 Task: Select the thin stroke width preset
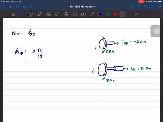point(130,14)
